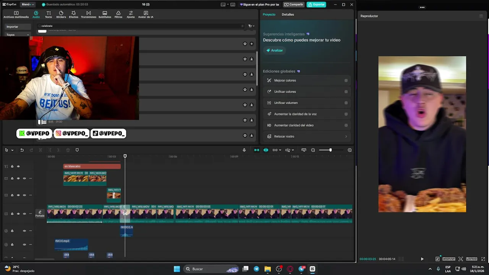The image size is (489, 275).
Task: Add the top audio result with plus
Action: click(x=251, y=44)
